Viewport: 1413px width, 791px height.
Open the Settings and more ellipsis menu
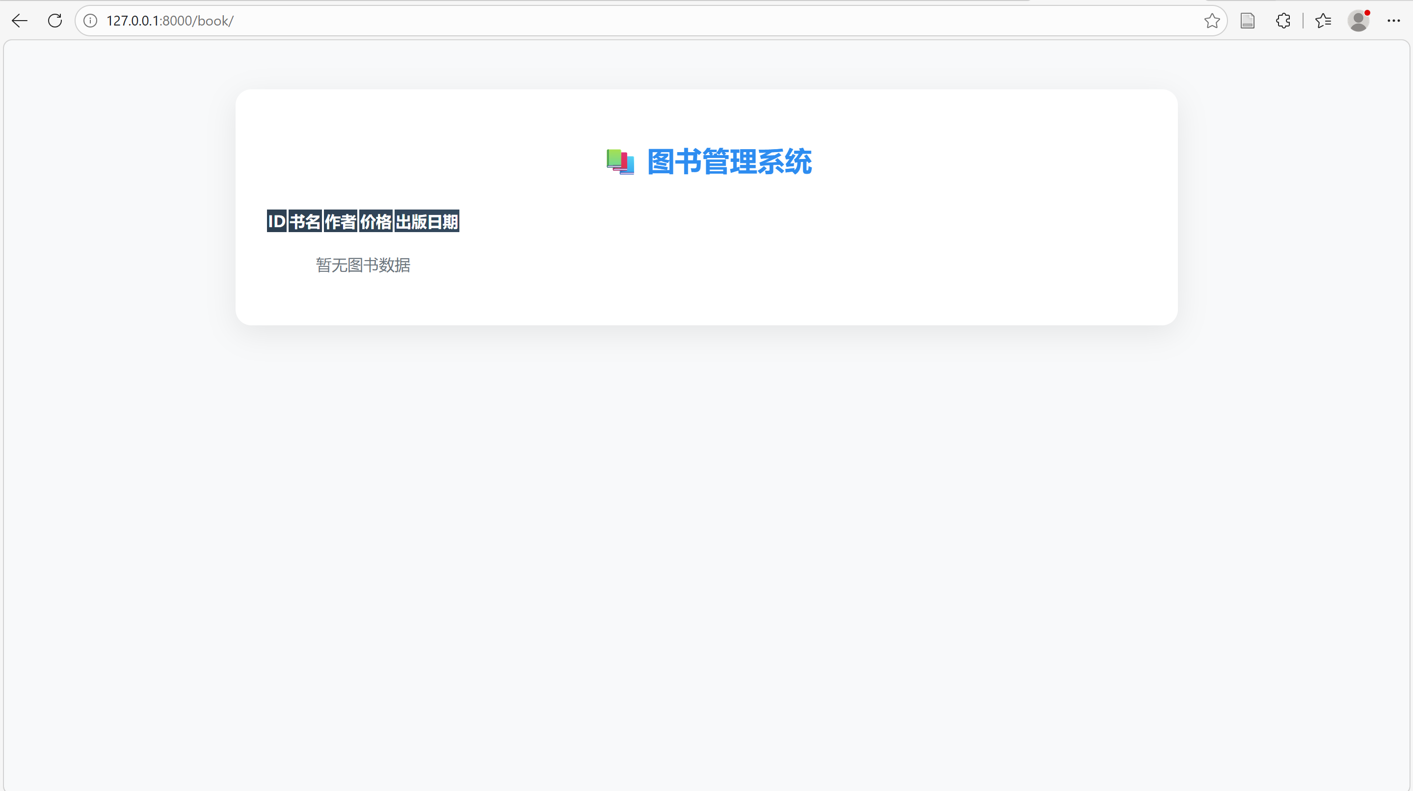click(x=1394, y=21)
